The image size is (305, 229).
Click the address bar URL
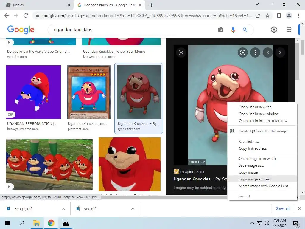pos(147,16)
